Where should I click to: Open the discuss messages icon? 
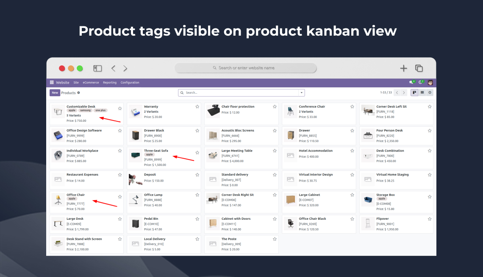[411, 82]
